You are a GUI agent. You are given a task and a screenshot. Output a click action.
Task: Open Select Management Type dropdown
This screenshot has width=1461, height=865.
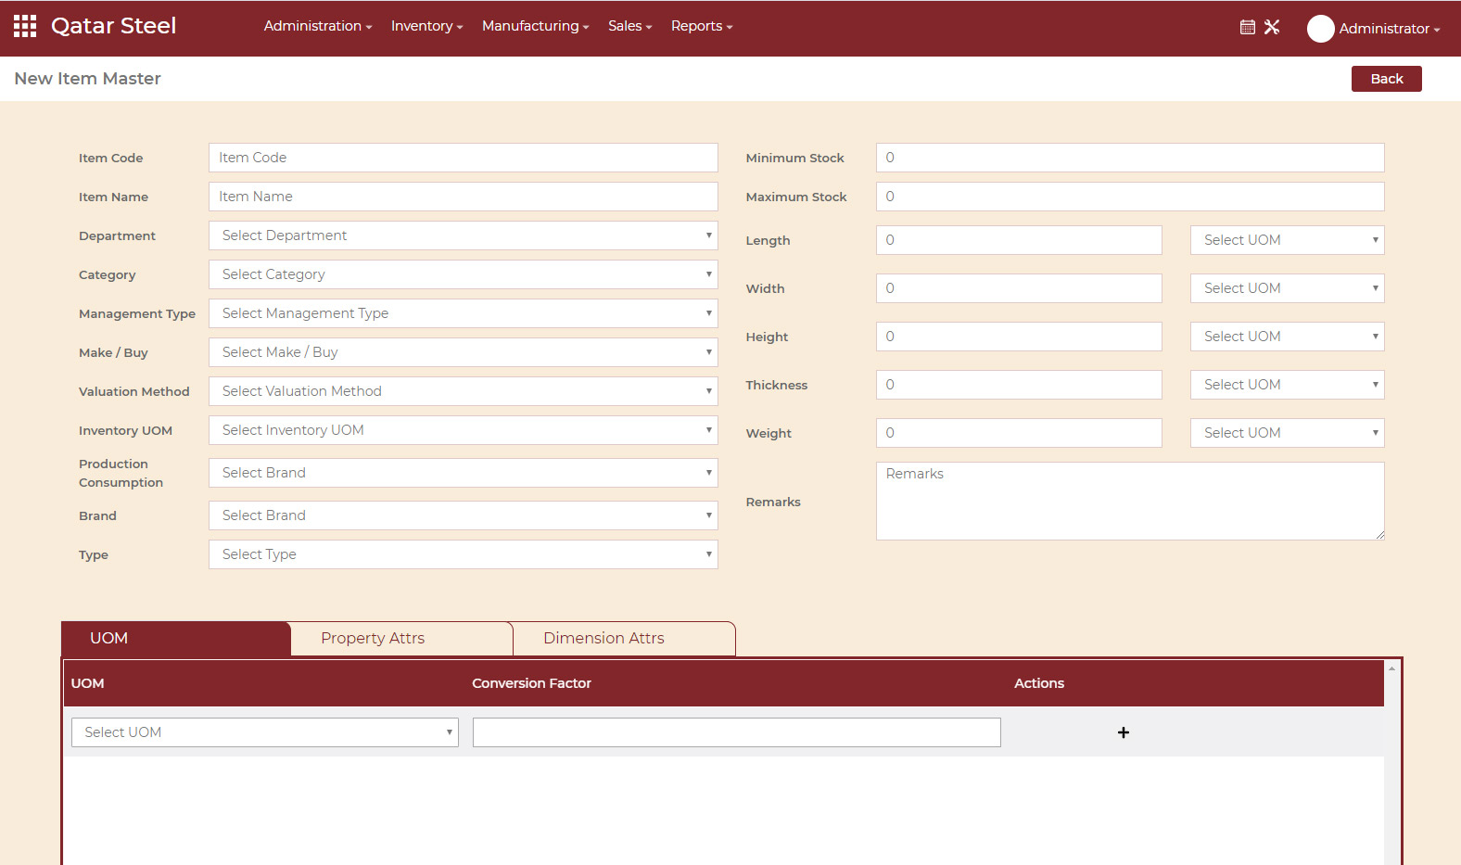pos(464,313)
